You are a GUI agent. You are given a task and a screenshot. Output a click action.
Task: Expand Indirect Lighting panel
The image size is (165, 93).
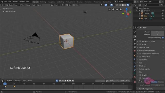click(145, 69)
